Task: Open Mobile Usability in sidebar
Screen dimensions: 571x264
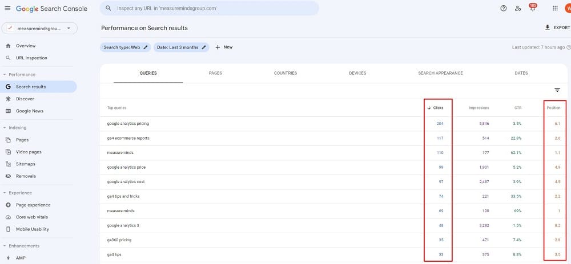Action: click(33, 229)
